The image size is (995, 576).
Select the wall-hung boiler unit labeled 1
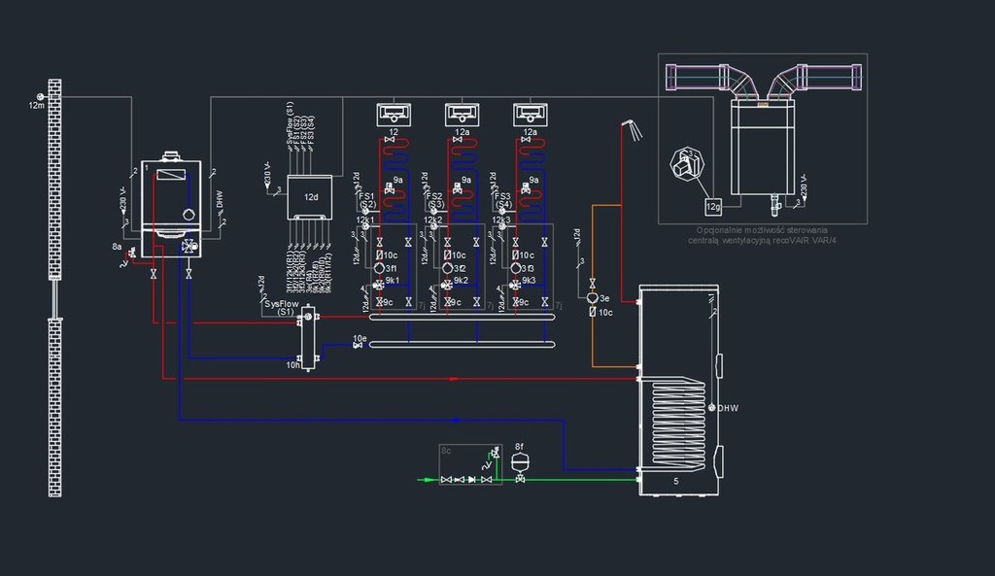click(171, 208)
